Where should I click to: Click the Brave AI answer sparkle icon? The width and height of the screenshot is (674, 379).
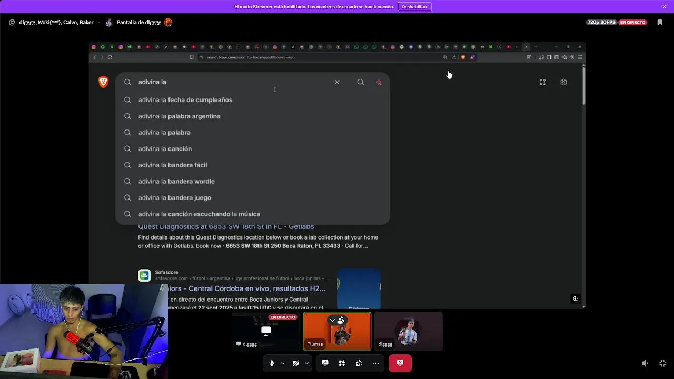tap(379, 82)
